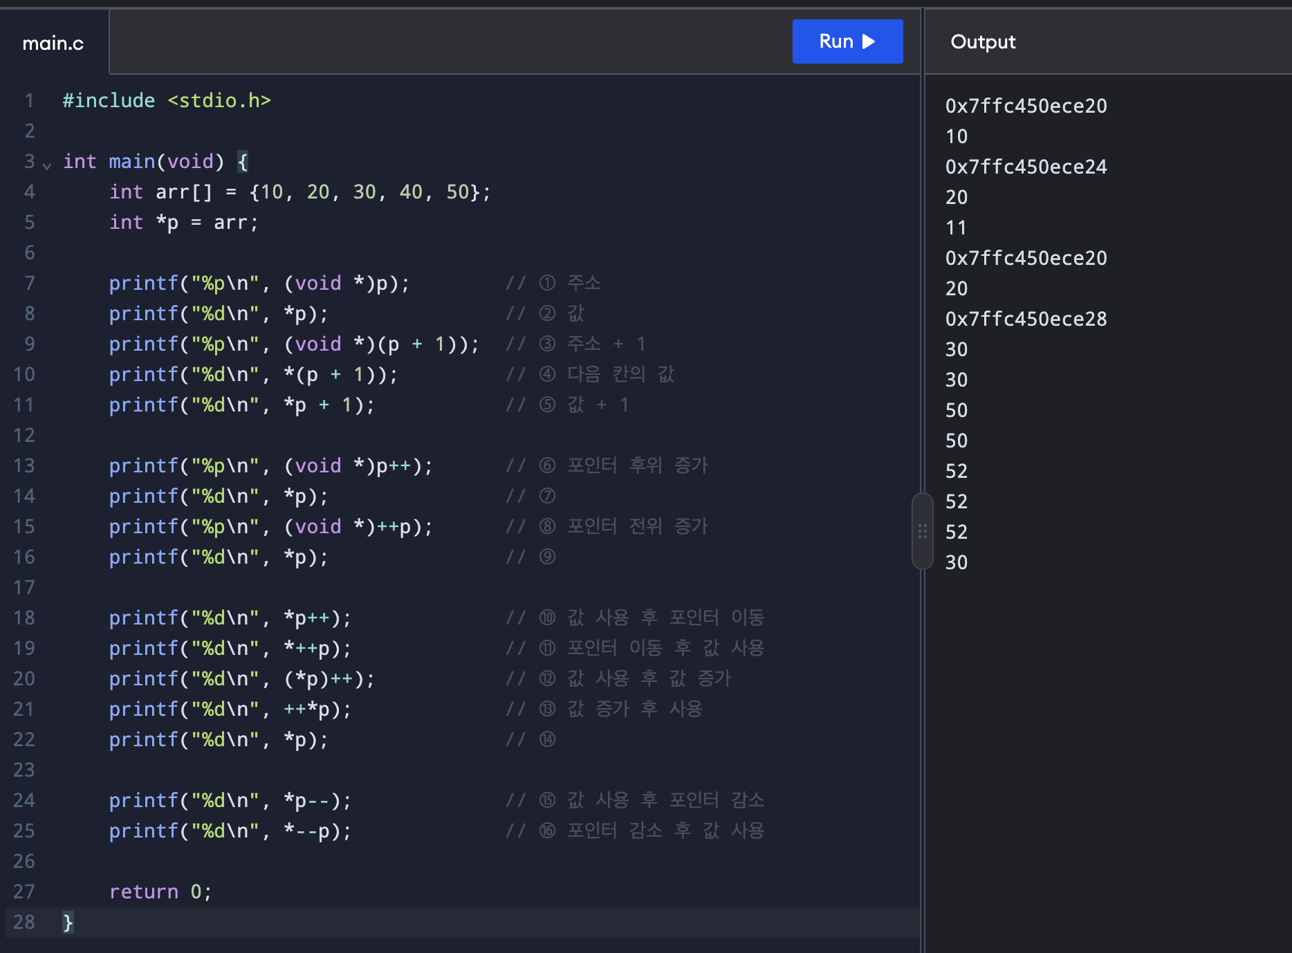Screen dimensions: 1292x953
Task: Click comment ⑧ 포인터 전위 증가
Action: coord(607,526)
